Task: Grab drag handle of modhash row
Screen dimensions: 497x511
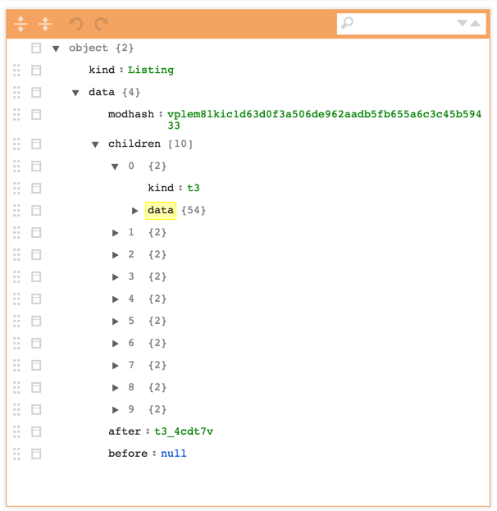Action: (x=16, y=114)
